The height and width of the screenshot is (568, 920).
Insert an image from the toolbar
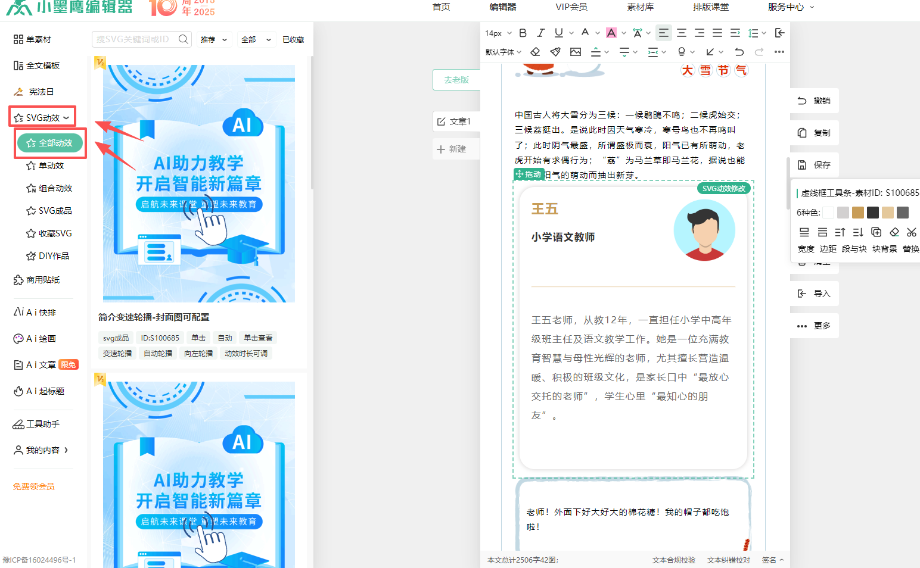click(576, 52)
